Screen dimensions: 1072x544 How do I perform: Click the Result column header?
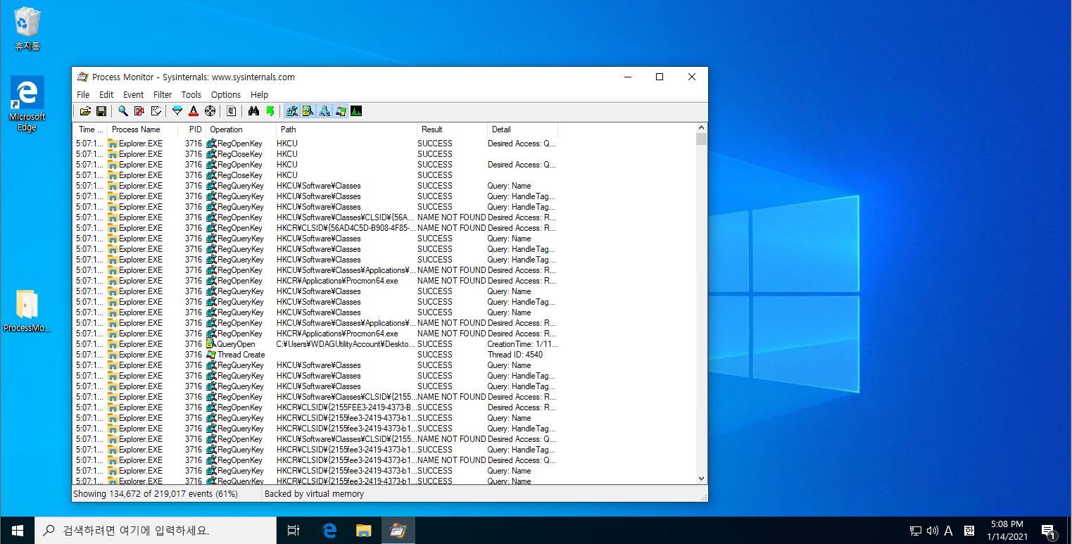pyautogui.click(x=452, y=129)
